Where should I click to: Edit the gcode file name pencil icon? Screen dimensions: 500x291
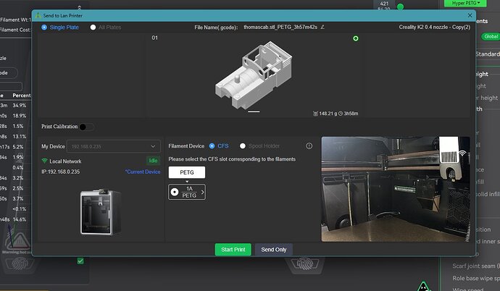(322, 27)
